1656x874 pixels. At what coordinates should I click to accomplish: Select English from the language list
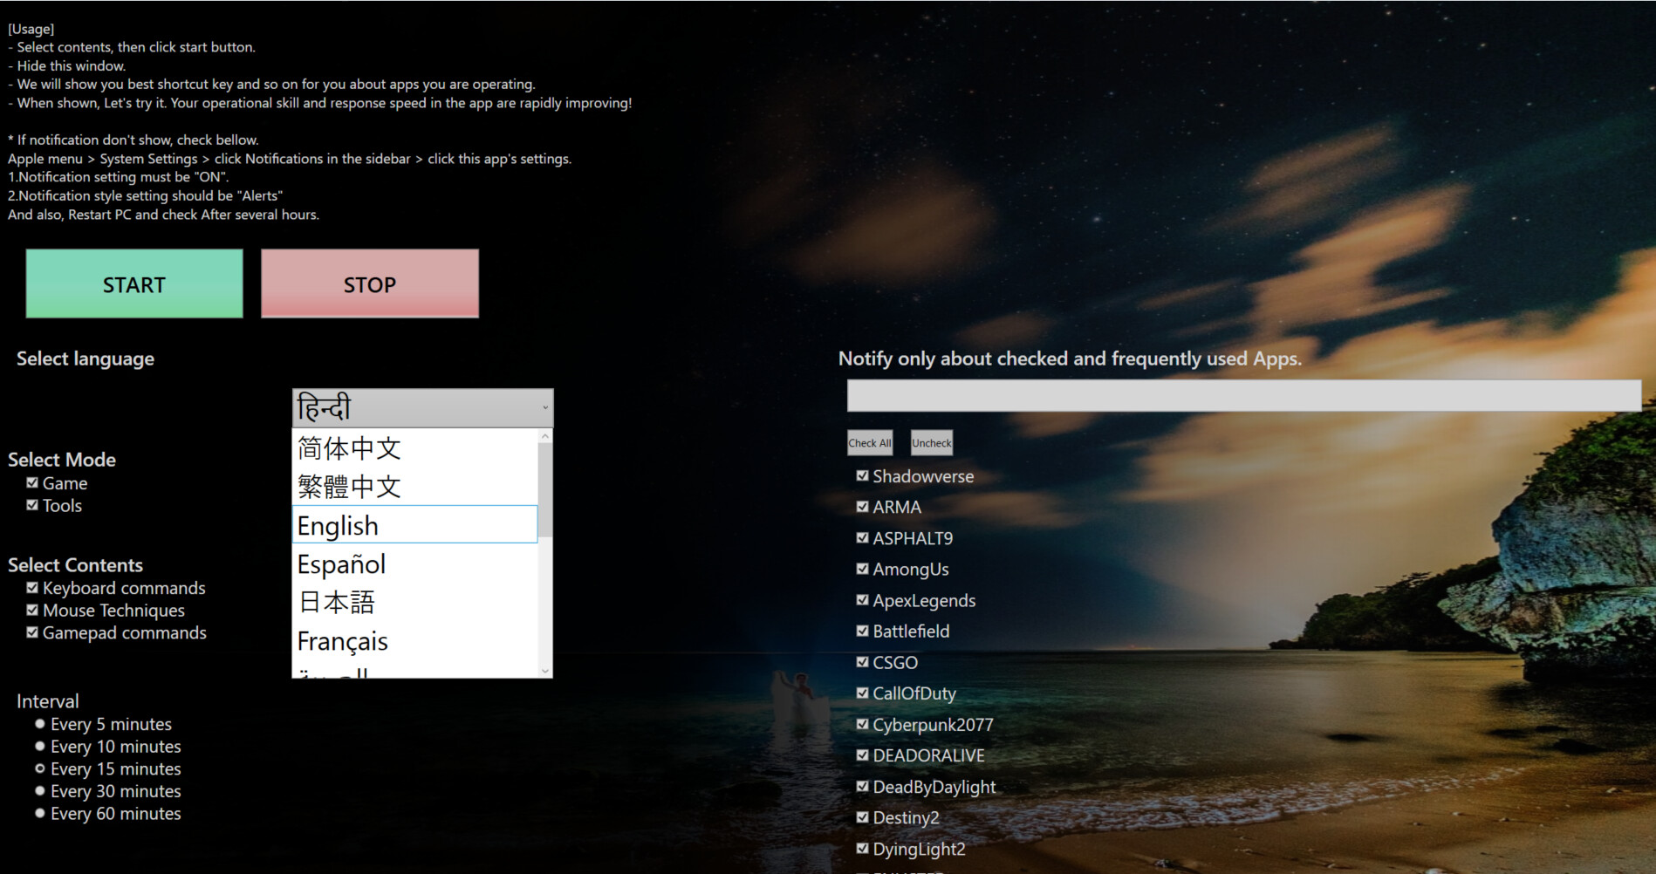point(337,524)
